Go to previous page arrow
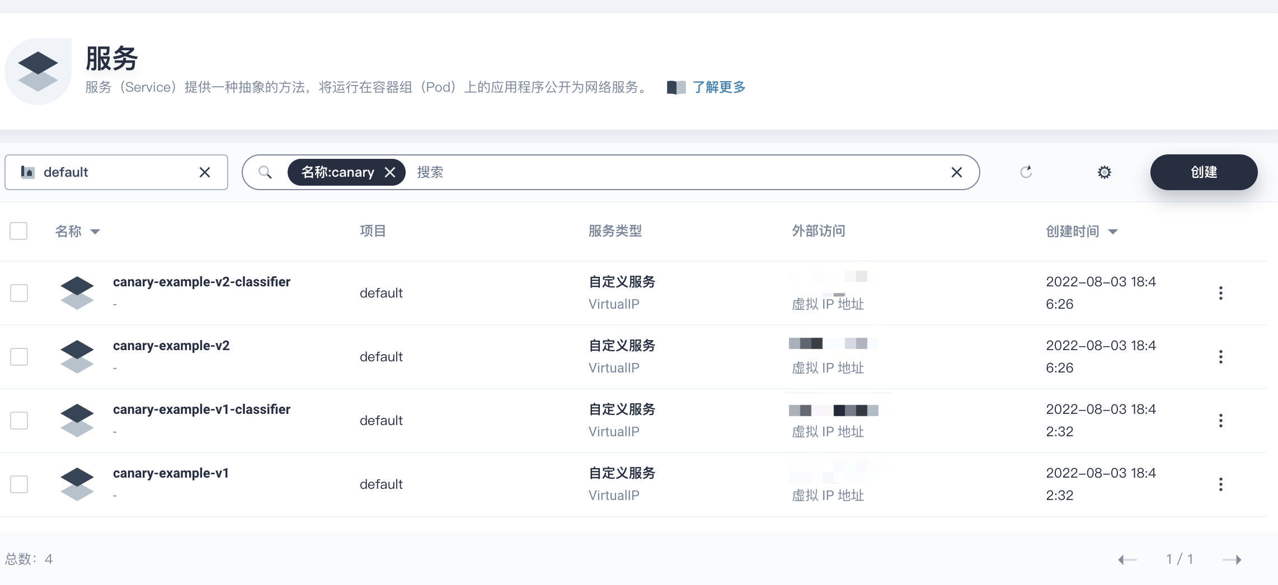This screenshot has height=585, width=1278. (x=1127, y=559)
